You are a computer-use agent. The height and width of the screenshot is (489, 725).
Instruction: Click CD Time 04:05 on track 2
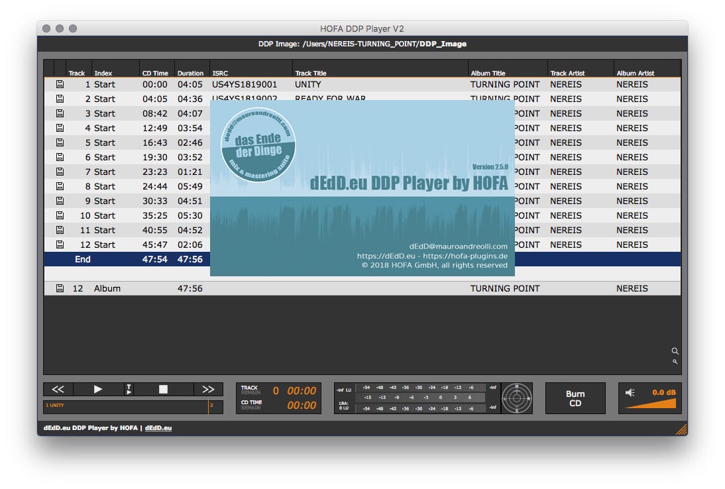tap(155, 99)
